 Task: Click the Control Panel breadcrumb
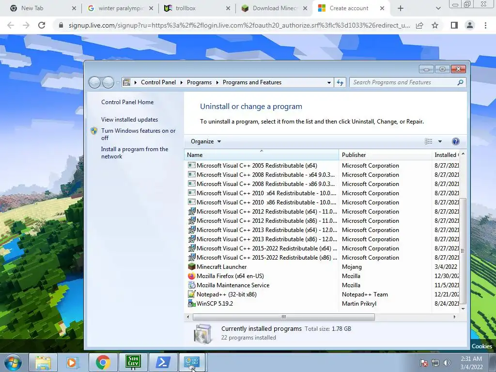click(x=158, y=82)
